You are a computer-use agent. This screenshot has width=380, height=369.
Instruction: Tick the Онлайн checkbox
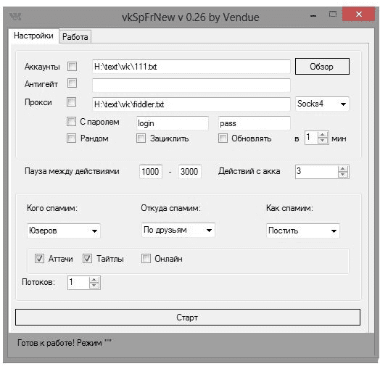[x=146, y=259]
